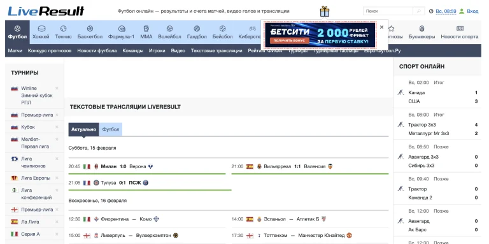Open the Игроки menu item
This screenshot has width=489, height=244.
(x=157, y=50)
